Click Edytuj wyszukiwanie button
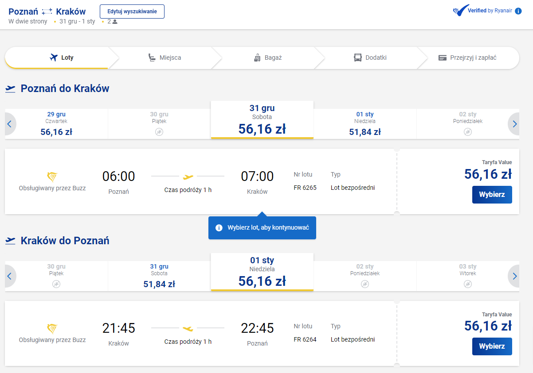Image resolution: width=533 pixels, height=373 pixels. [x=132, y=12]
